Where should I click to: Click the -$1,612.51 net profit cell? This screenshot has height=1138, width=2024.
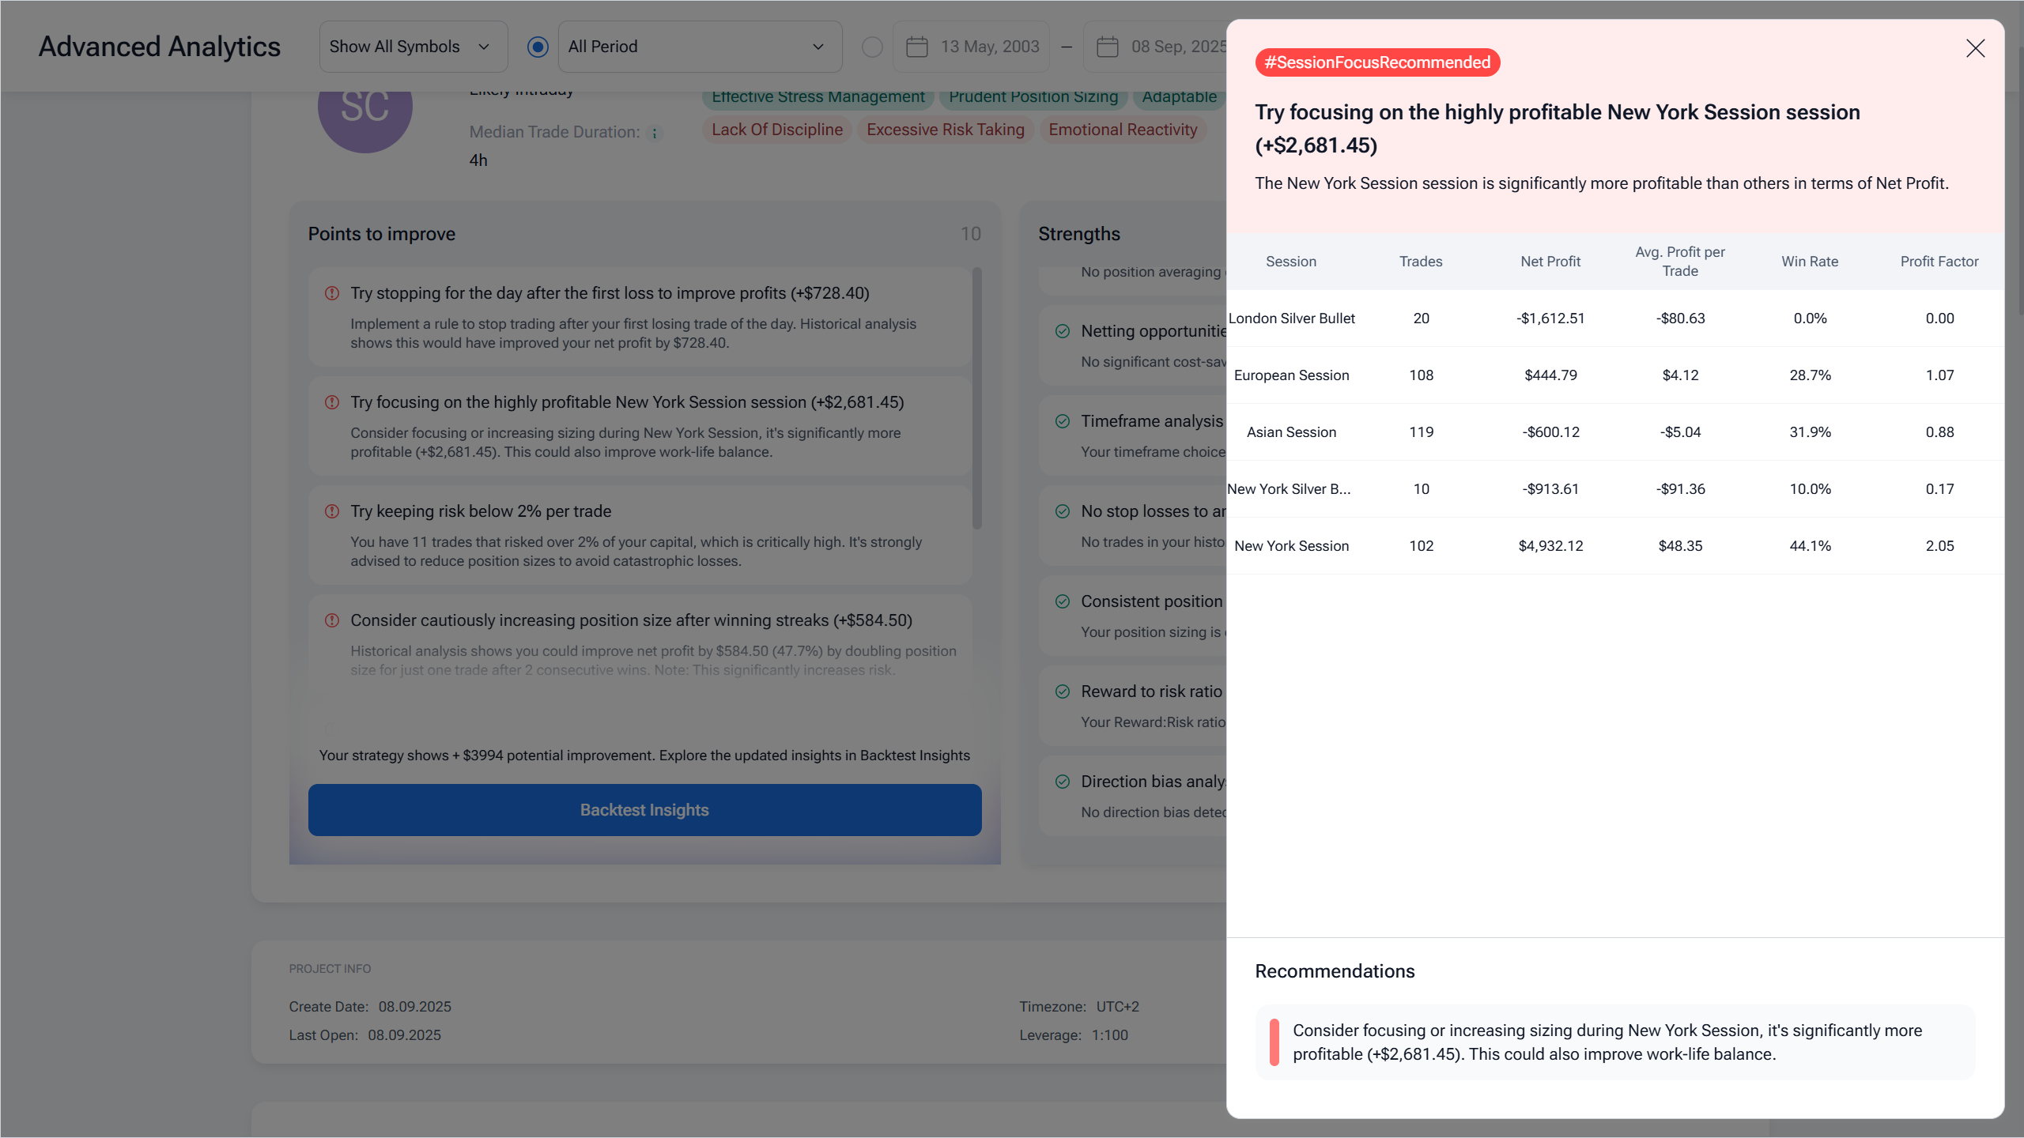(x=1550, y=318)
